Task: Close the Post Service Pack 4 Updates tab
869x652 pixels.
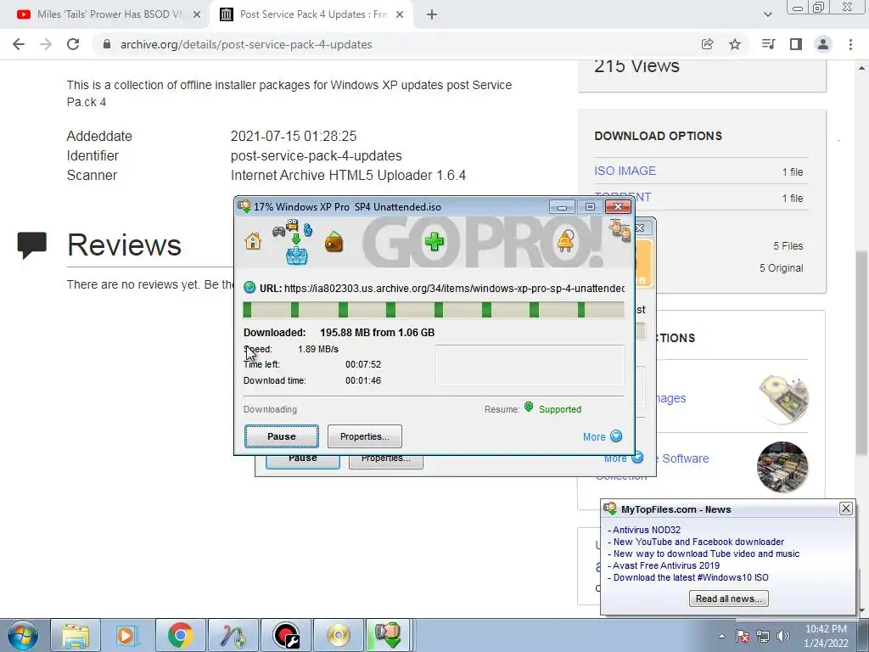Action: tap(400, 14)
